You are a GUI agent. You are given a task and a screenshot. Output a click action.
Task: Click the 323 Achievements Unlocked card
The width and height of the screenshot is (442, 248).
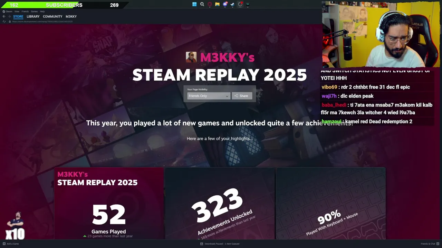(220, 203)
